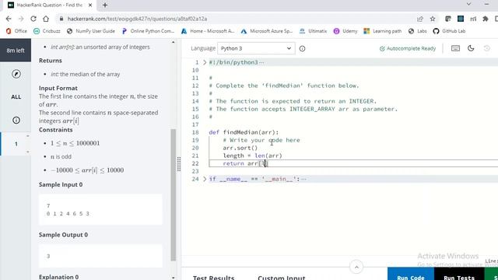
Task: Open Home - Microsoft Azure bookmark
Action: pyautogui.click(x=208, y=31)
